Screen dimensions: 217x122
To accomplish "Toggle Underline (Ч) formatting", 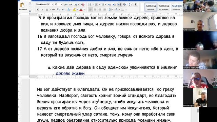I will (47, 9).
